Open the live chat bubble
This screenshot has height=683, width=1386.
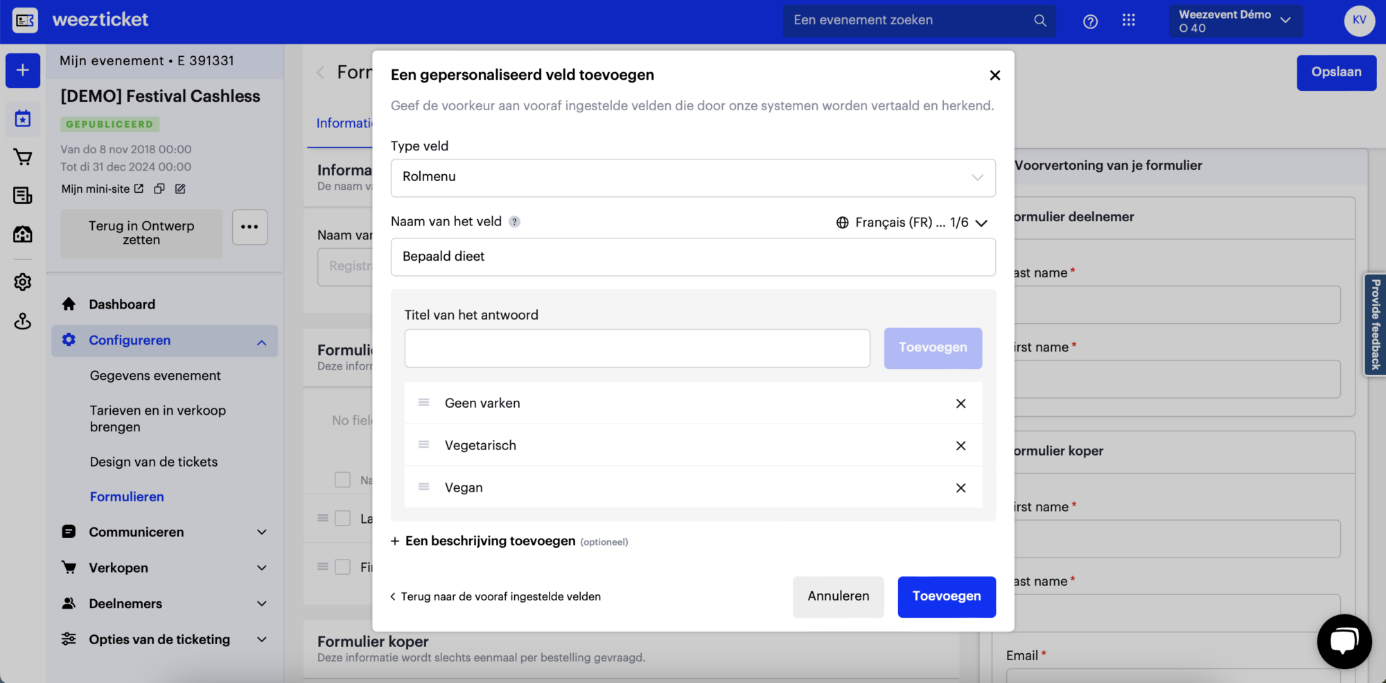(x=1344, y=641)
